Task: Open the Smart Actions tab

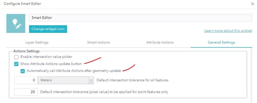Action: click(98, 42)
